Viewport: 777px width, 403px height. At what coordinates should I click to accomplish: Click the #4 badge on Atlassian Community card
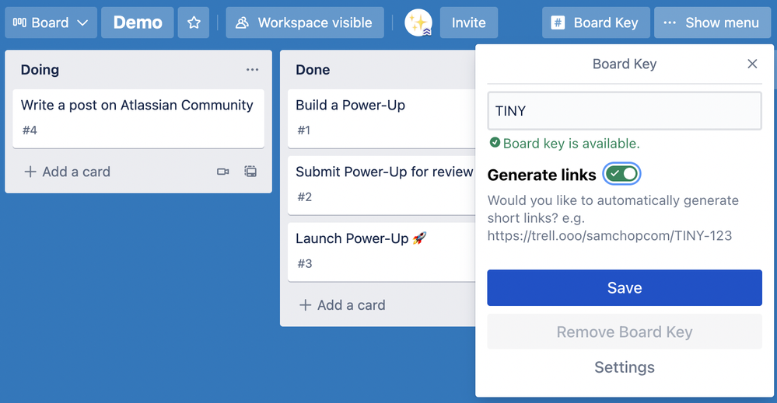click(x=30, y=130)
